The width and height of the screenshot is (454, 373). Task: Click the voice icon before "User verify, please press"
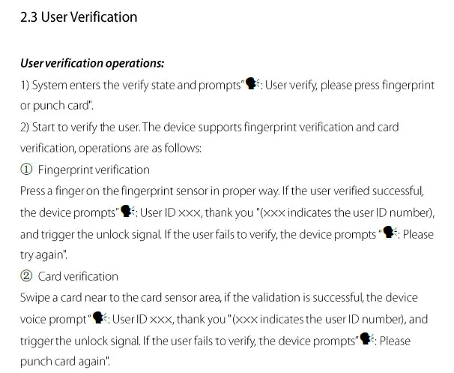(252, 84)
